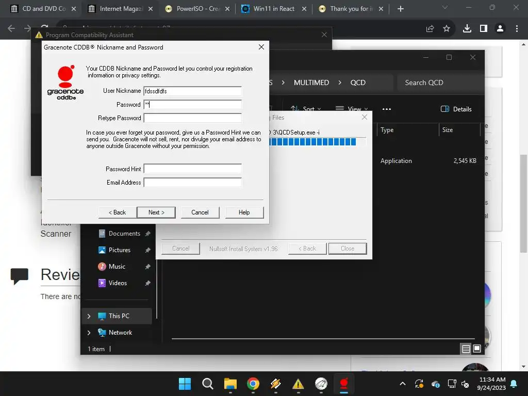Select Network in the sidebar
This screenshot has height=396, width=528.
[120, 333]
